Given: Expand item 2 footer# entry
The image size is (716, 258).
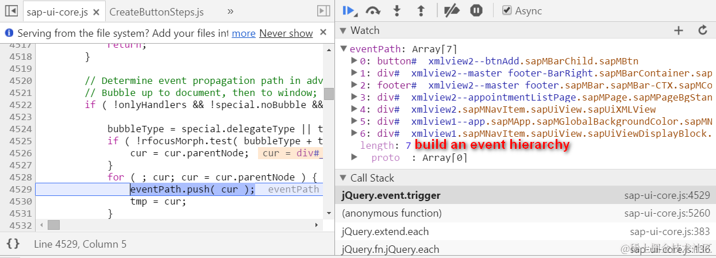Looking at the screenshot, I should point(355,85).
